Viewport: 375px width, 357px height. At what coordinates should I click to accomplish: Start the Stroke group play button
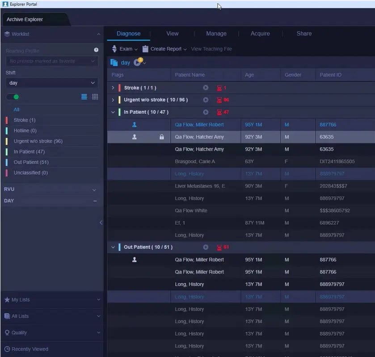pyautogui.click(x=206, y=88)
